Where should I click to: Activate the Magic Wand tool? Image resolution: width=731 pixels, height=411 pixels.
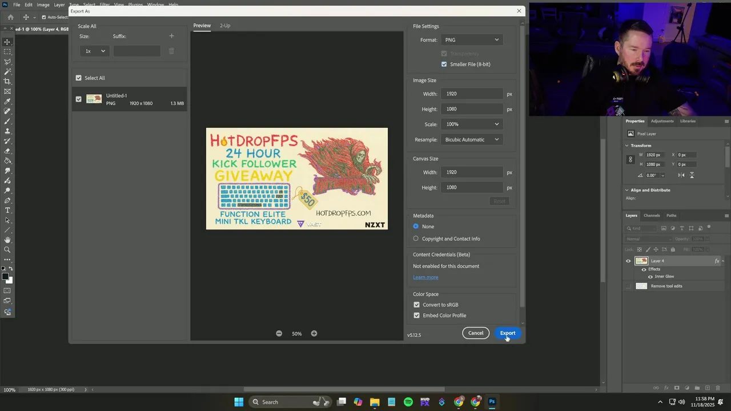(7, 71)
